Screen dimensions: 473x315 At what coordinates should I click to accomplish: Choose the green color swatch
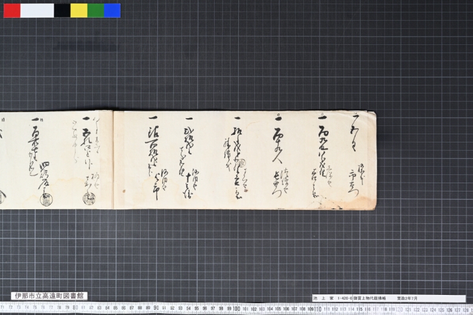click(96, 11)
